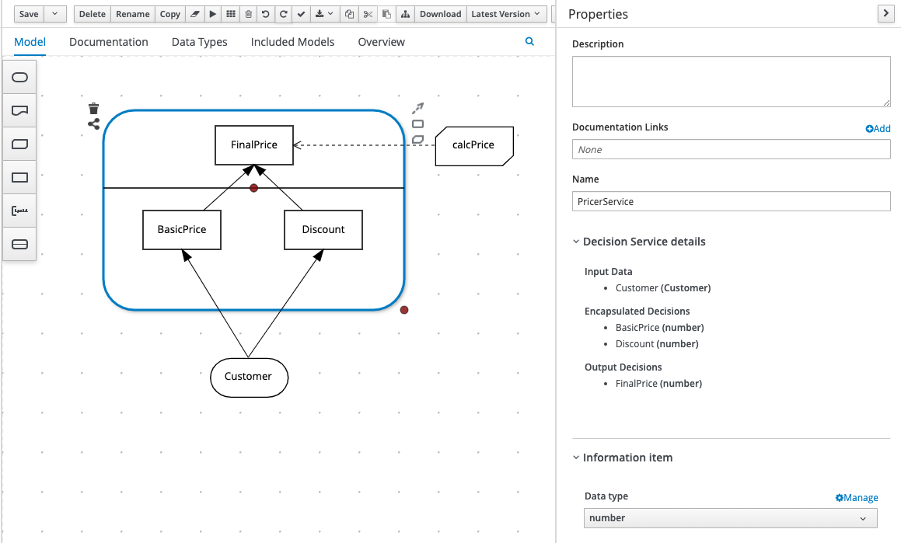The height and width of the screenshot is (543, 901).
Task: Click the Name field containing PricerService
Action: coord(730,201)
